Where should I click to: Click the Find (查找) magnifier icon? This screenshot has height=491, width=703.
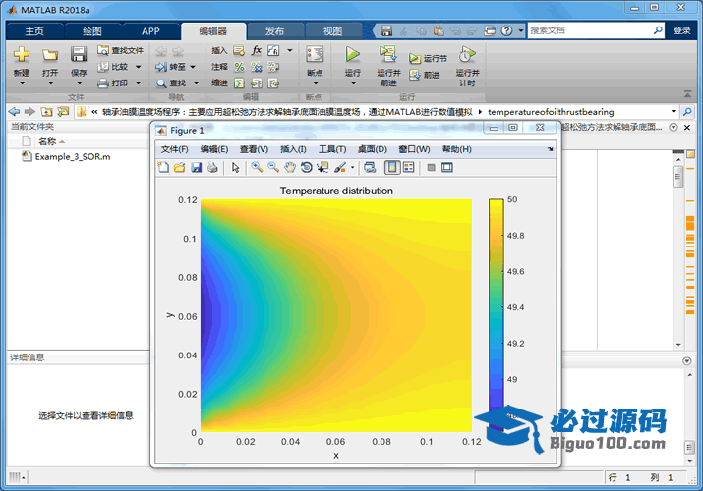coord(161,83)
